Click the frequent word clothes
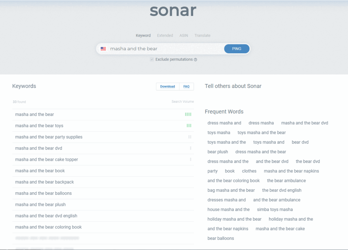 pos(249,171)
